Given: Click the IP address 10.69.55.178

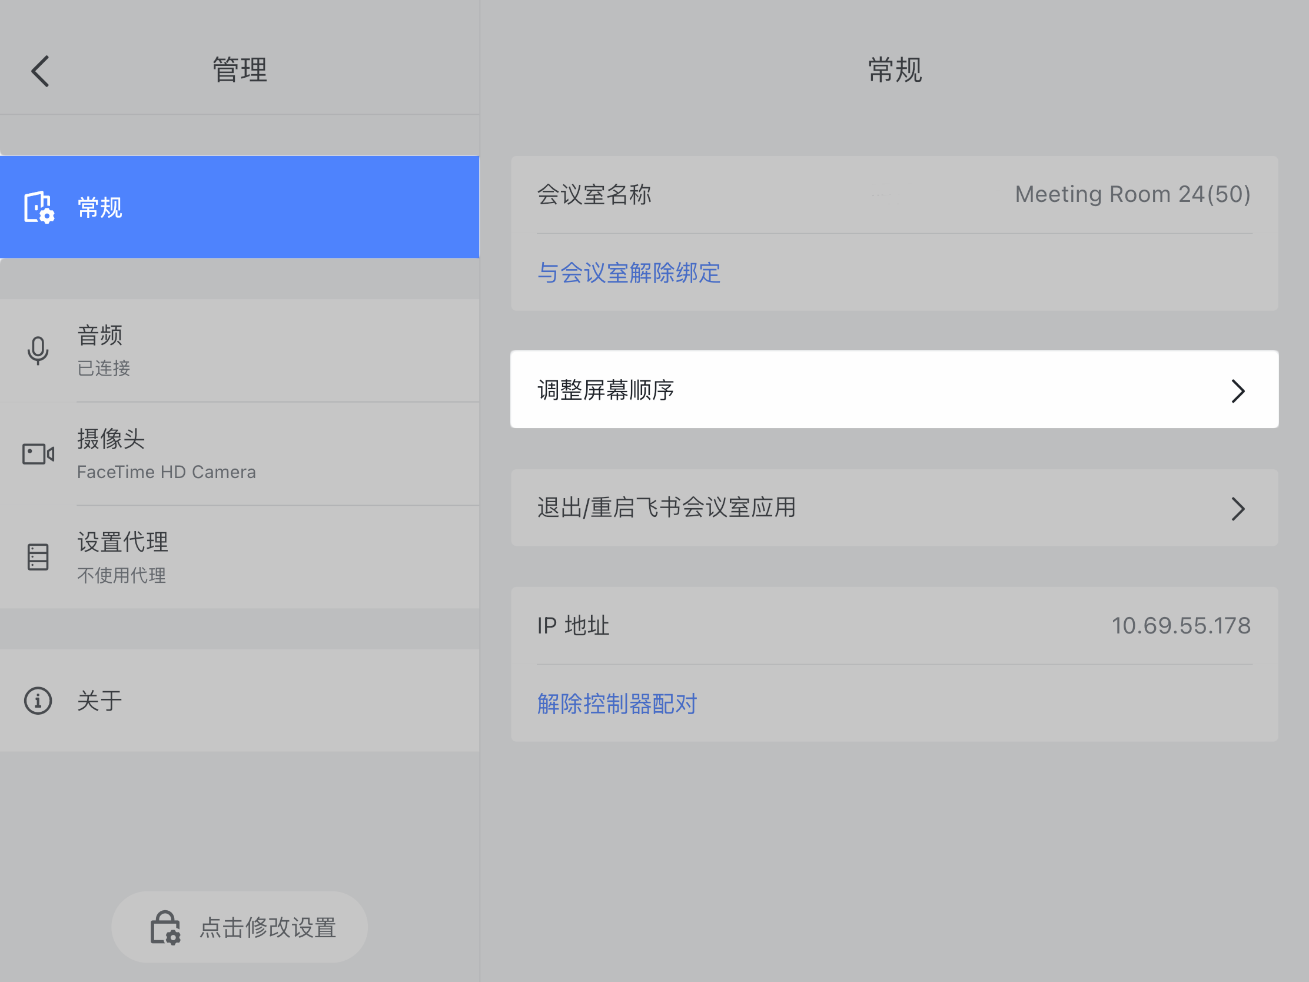Looking at the screenshot, I should pos(1181,626).
